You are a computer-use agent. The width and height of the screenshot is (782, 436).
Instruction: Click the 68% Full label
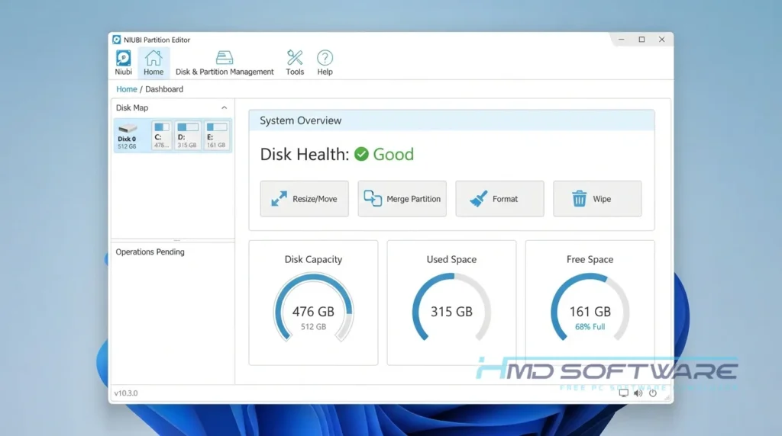590,327
